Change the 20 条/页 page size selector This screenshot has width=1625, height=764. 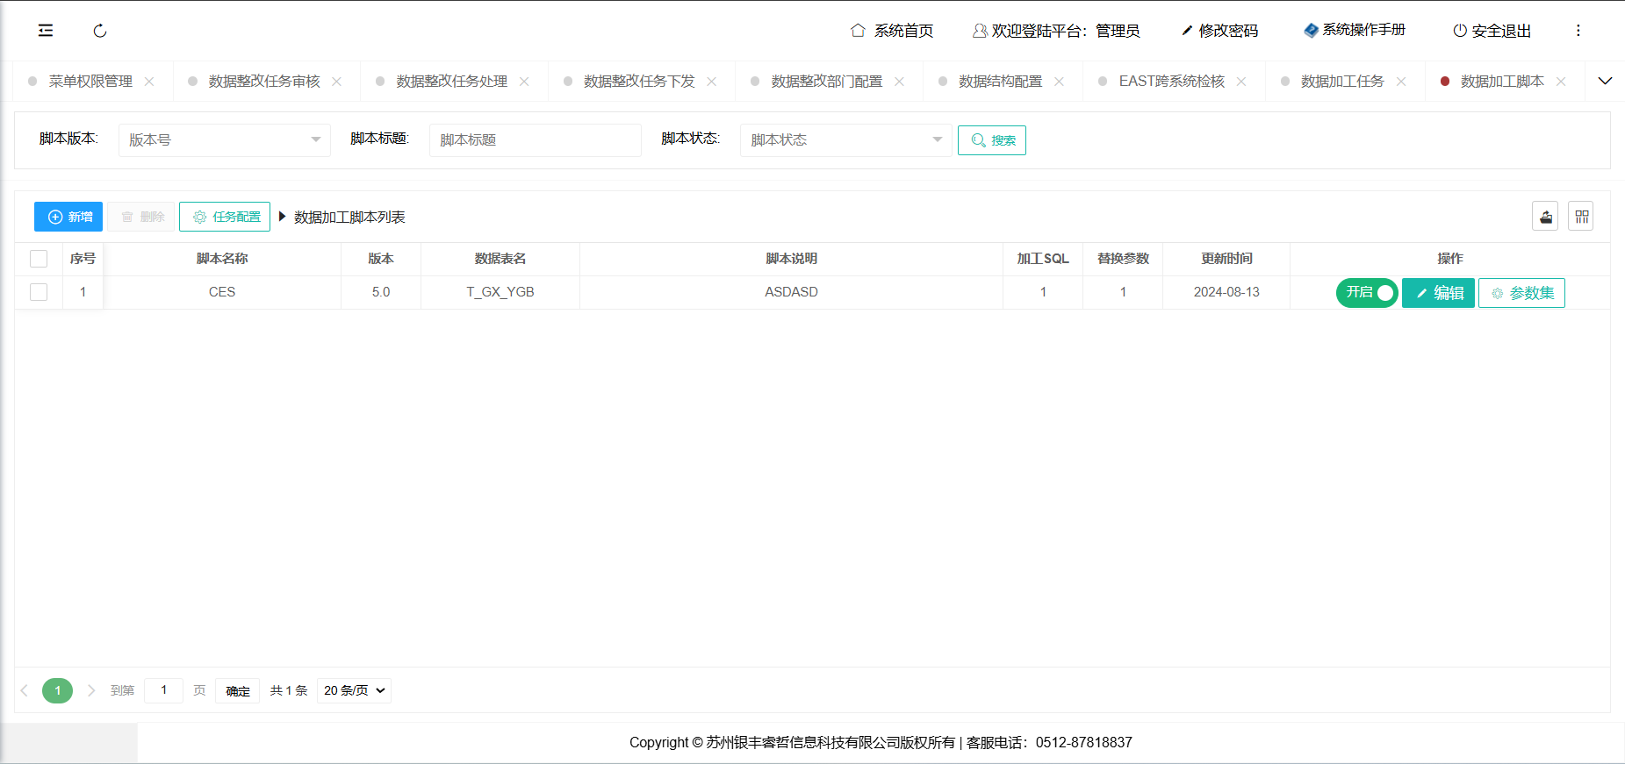[354, 691]
